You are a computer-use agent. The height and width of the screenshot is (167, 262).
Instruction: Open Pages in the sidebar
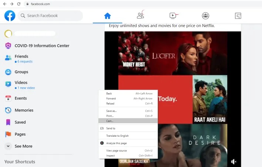[x=20, y=134]
